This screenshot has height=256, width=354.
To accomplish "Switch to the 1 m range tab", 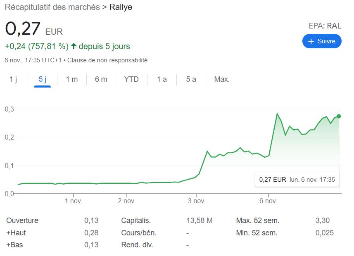I will click(71, 79).
